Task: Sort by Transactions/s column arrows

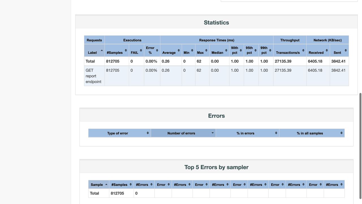Action: (x=303, y=50)
